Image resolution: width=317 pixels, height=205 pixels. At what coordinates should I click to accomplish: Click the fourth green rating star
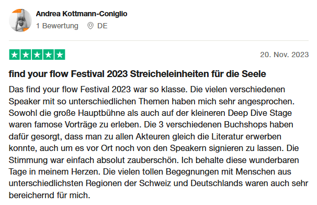pyautogui.click(x=49, y=55)
